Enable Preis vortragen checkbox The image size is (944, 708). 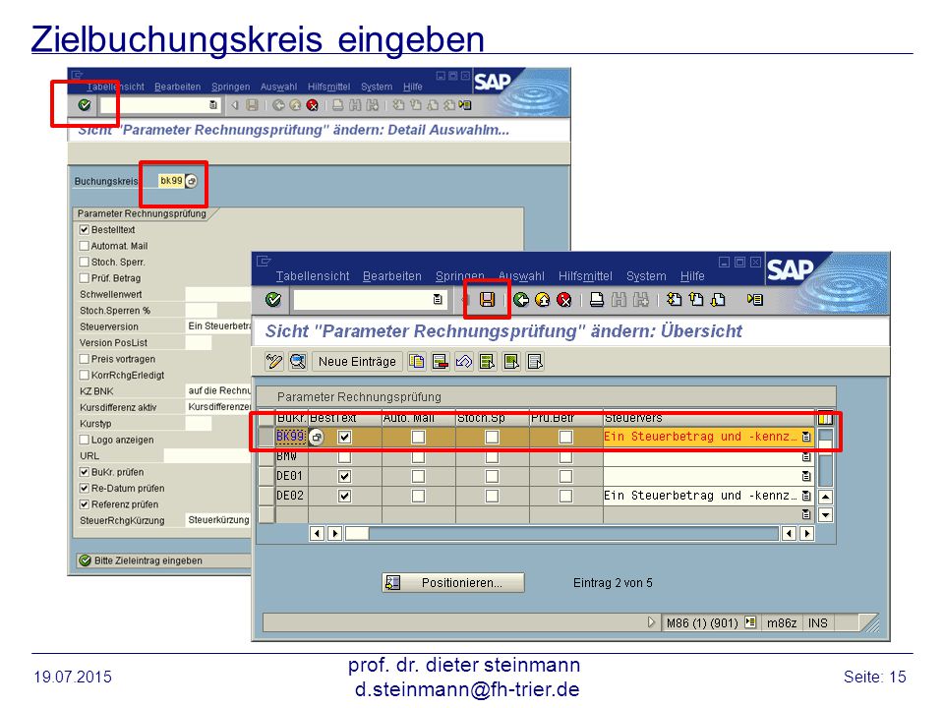85,359
